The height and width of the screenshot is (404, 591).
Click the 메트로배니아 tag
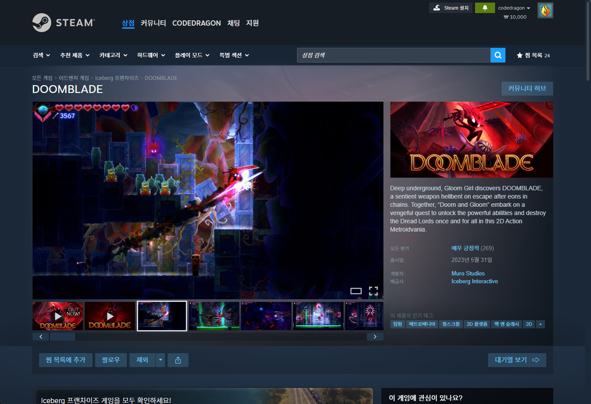click(422, 324)
